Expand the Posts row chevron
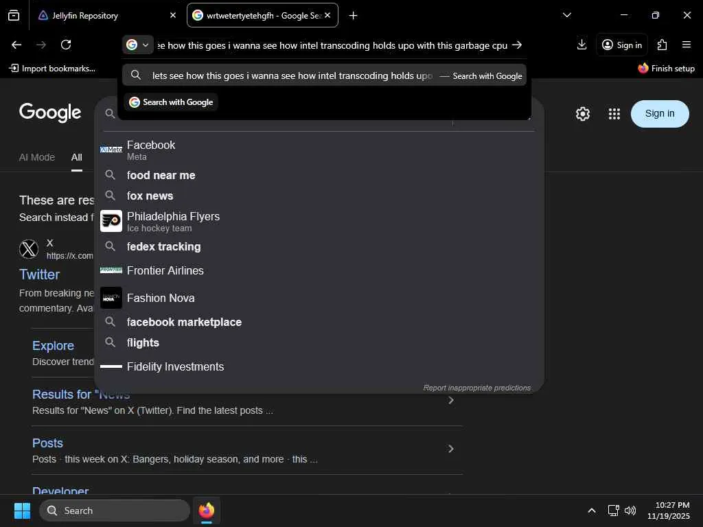Image resolution: width=703 pixels, height=527 pixels. [451, 449]
